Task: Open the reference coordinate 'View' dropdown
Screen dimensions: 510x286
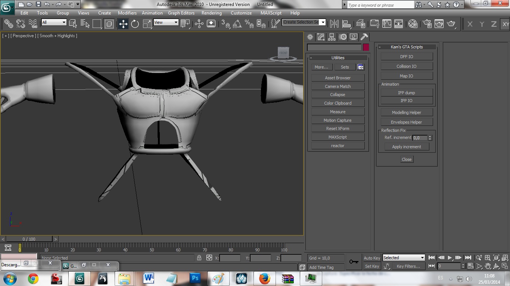Action: tap(166, 22)
